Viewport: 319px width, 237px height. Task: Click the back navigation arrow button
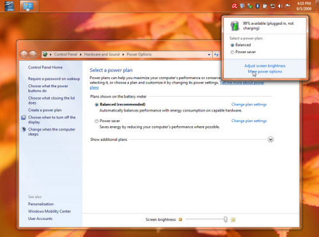(x=24, y=55)
